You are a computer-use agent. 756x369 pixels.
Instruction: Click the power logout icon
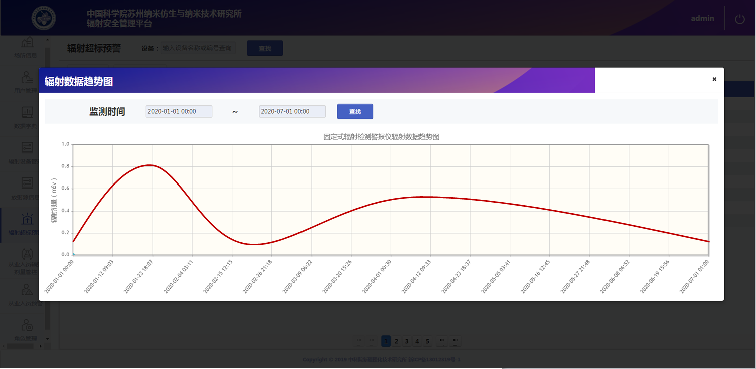tap(740, 19)
